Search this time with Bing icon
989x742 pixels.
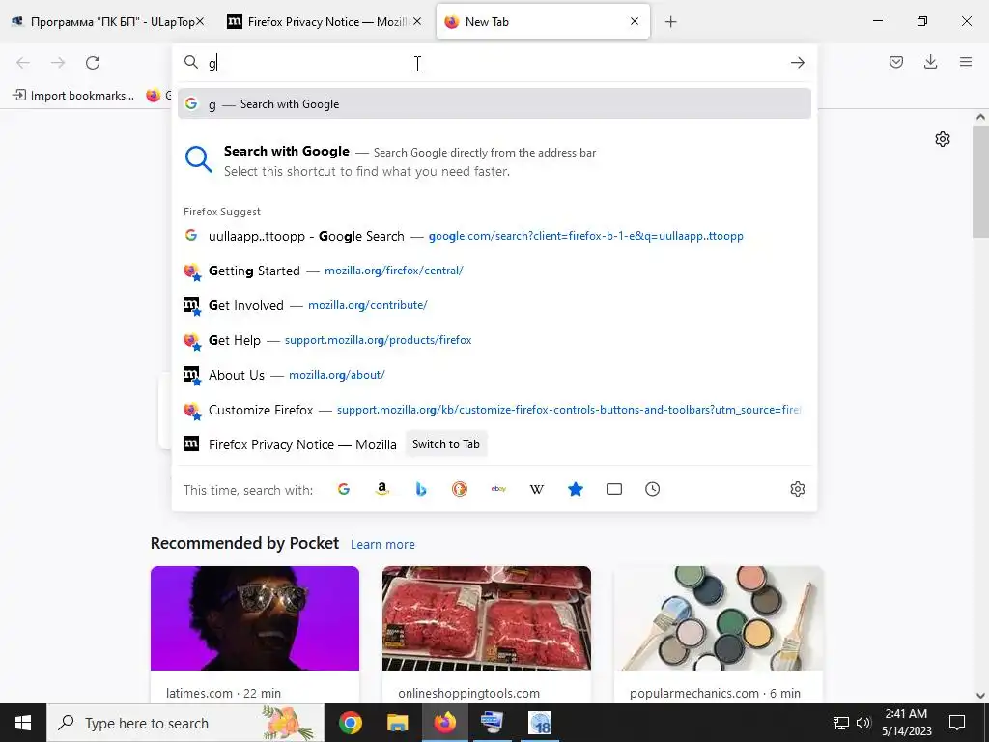(421, 489)
